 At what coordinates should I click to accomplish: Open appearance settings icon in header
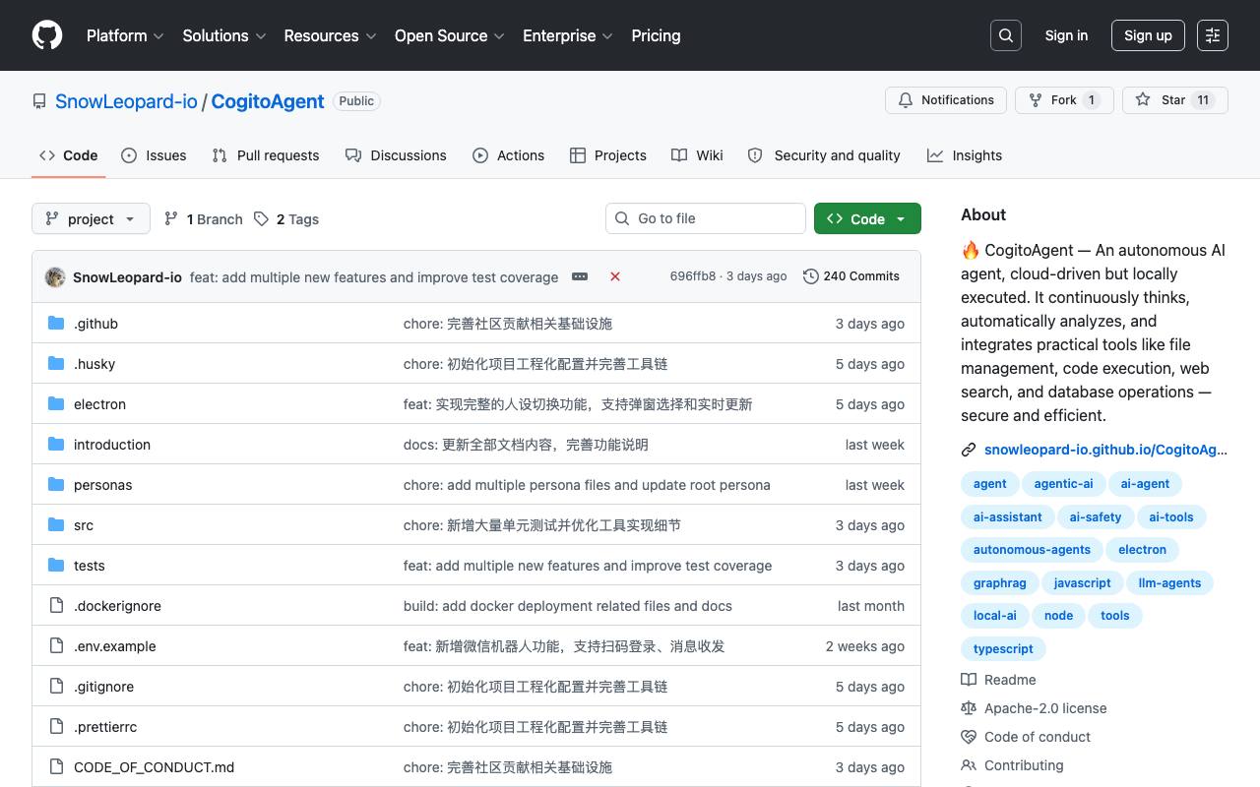point(1213,35)
